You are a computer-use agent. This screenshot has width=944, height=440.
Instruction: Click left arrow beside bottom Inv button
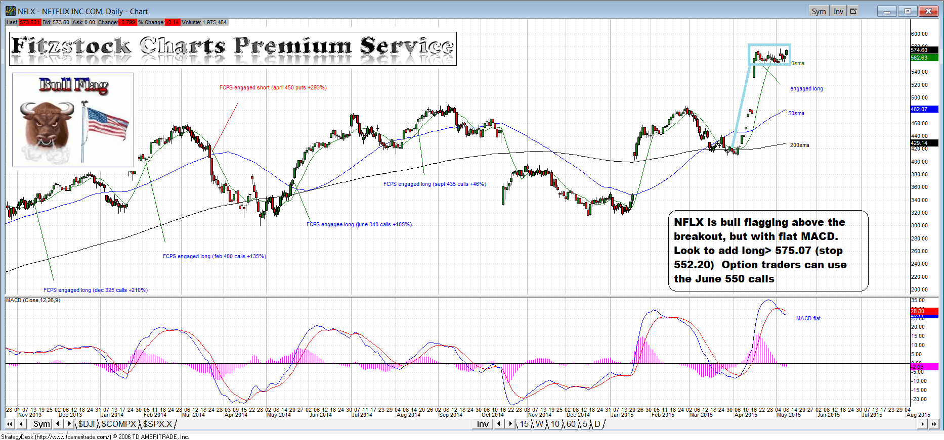499,424
